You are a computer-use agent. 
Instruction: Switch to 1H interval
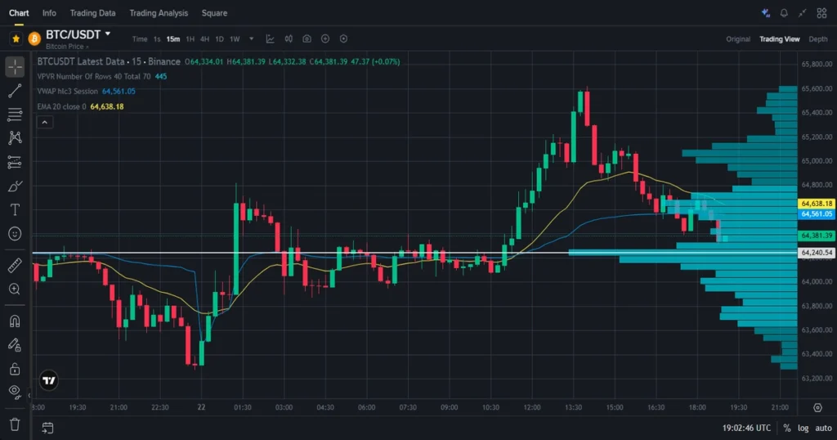pos(190,39)
